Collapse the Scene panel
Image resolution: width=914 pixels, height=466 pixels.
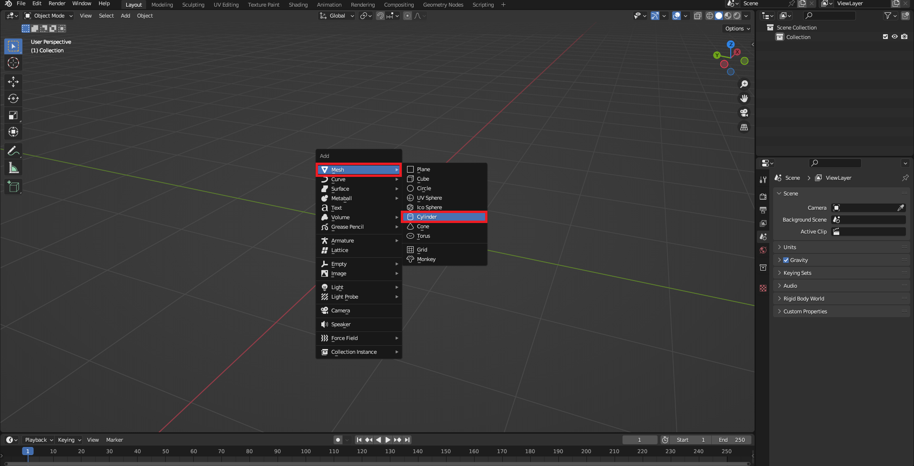(841, 194)
